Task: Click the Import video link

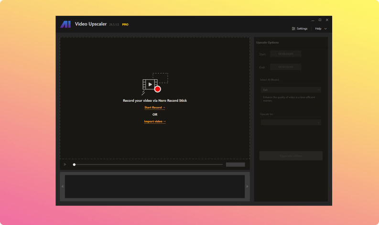Action: click(154, 121)
